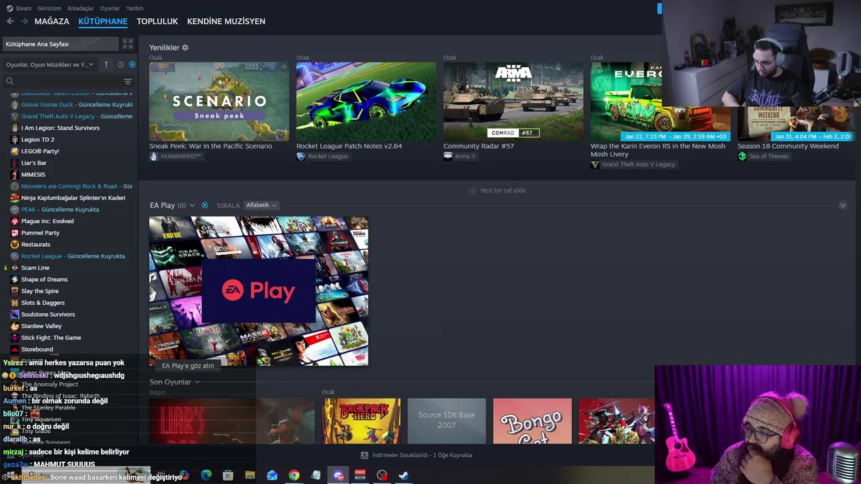Focus the library search field
861x484 pixels.
click(x=61, y=81)
